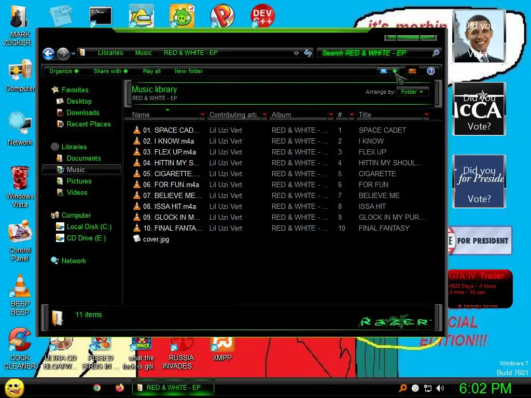Switch to RED & WHITE - EP taskbar button
Viewport: 531px width, 398px height.
(x=173, y=388)
